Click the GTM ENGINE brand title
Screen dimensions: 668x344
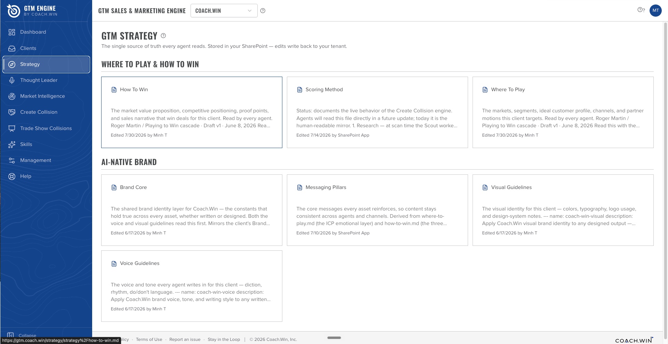coord(40,8)
